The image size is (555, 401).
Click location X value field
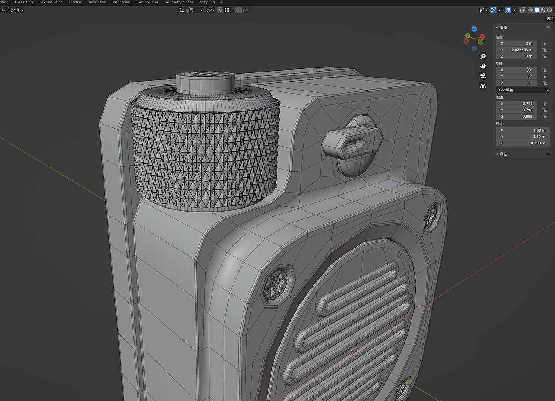tap(516, 43)
